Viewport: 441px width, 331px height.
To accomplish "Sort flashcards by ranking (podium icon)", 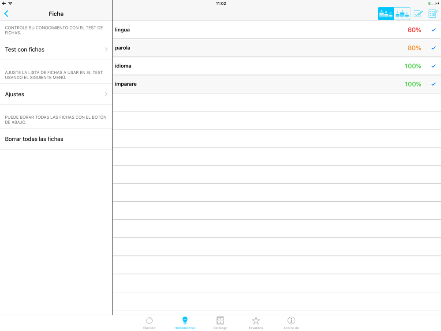I will point(402,14).
